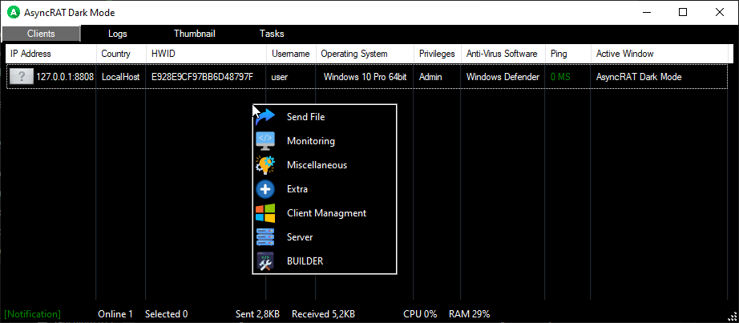The image size is (739, 323).
Task: Sort by the Ping column header
Action: [x=559, y=54]
